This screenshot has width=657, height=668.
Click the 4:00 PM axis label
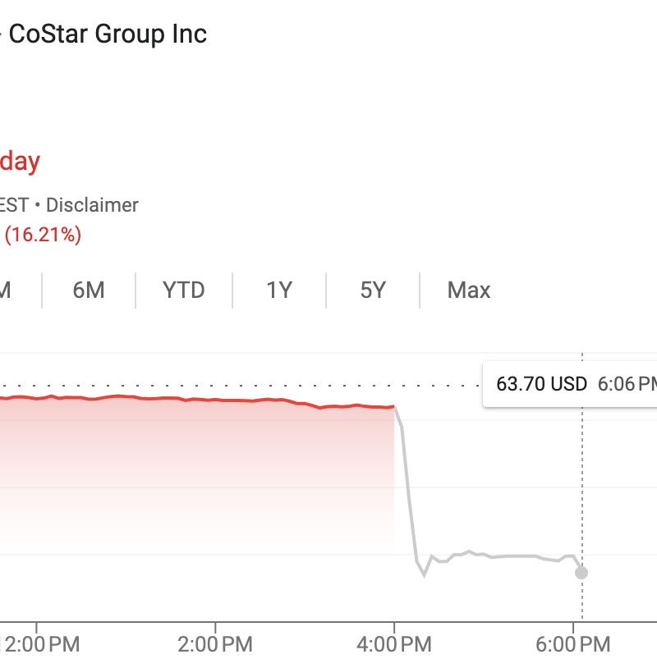tap(395, 644)
